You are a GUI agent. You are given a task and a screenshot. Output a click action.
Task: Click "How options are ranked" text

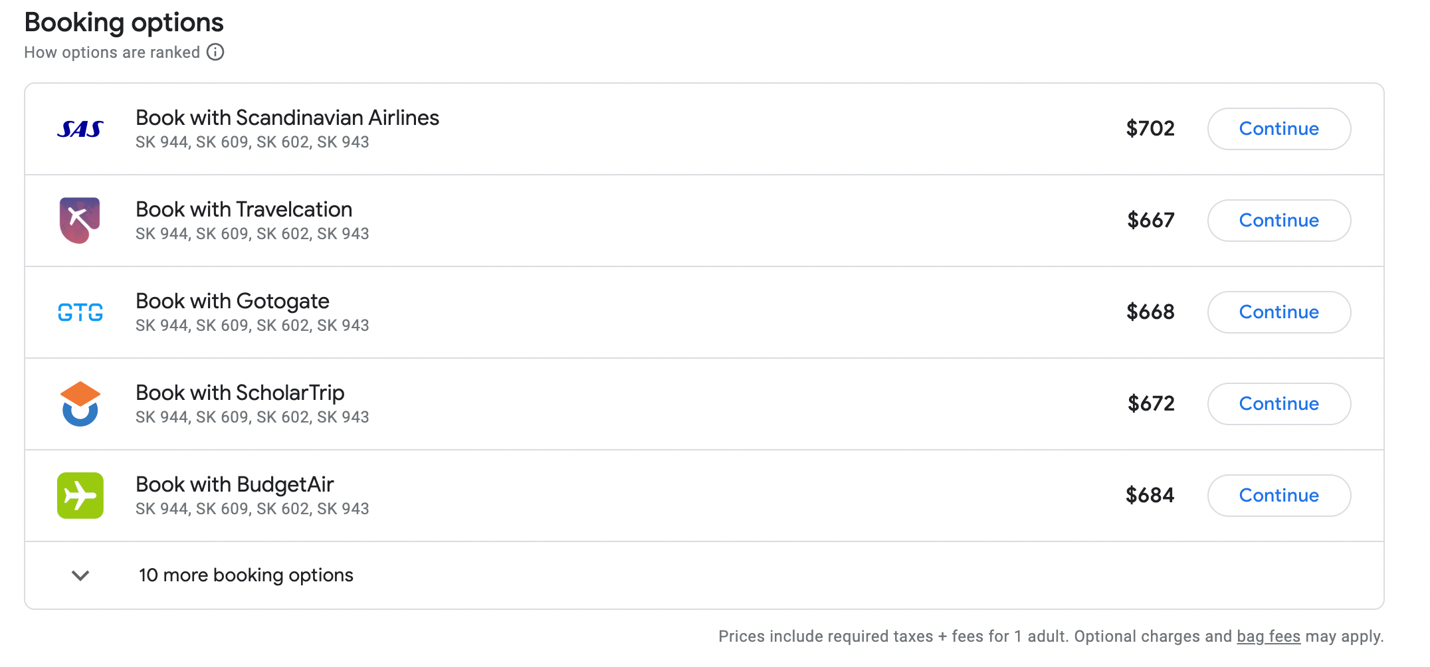pyautogui.click(x=112, y=52)
